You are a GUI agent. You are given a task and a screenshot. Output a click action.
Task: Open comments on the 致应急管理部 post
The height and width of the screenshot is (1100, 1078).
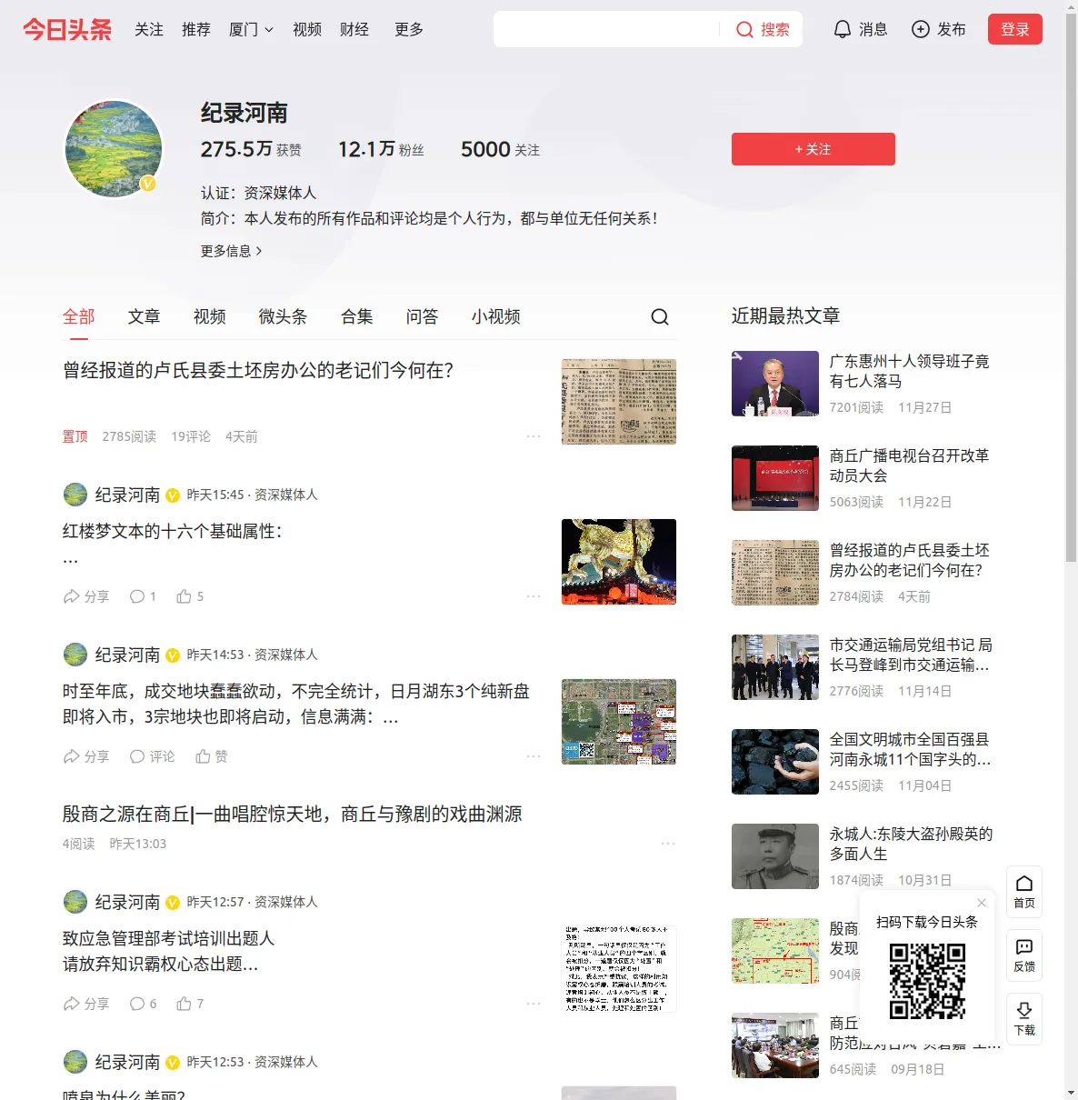pos(143,1004)
